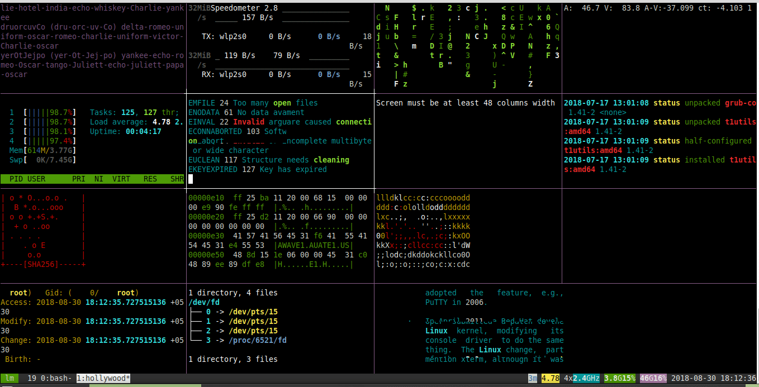Click hexdump offset 00000e30
This screenshot has height=387, width=759.
206,236
